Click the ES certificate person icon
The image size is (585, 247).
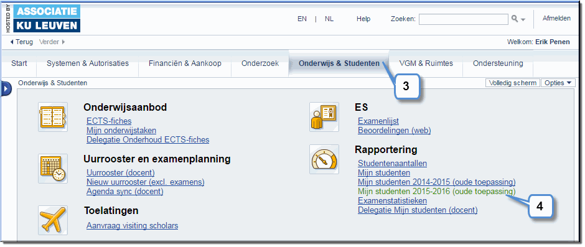point(324,117)
